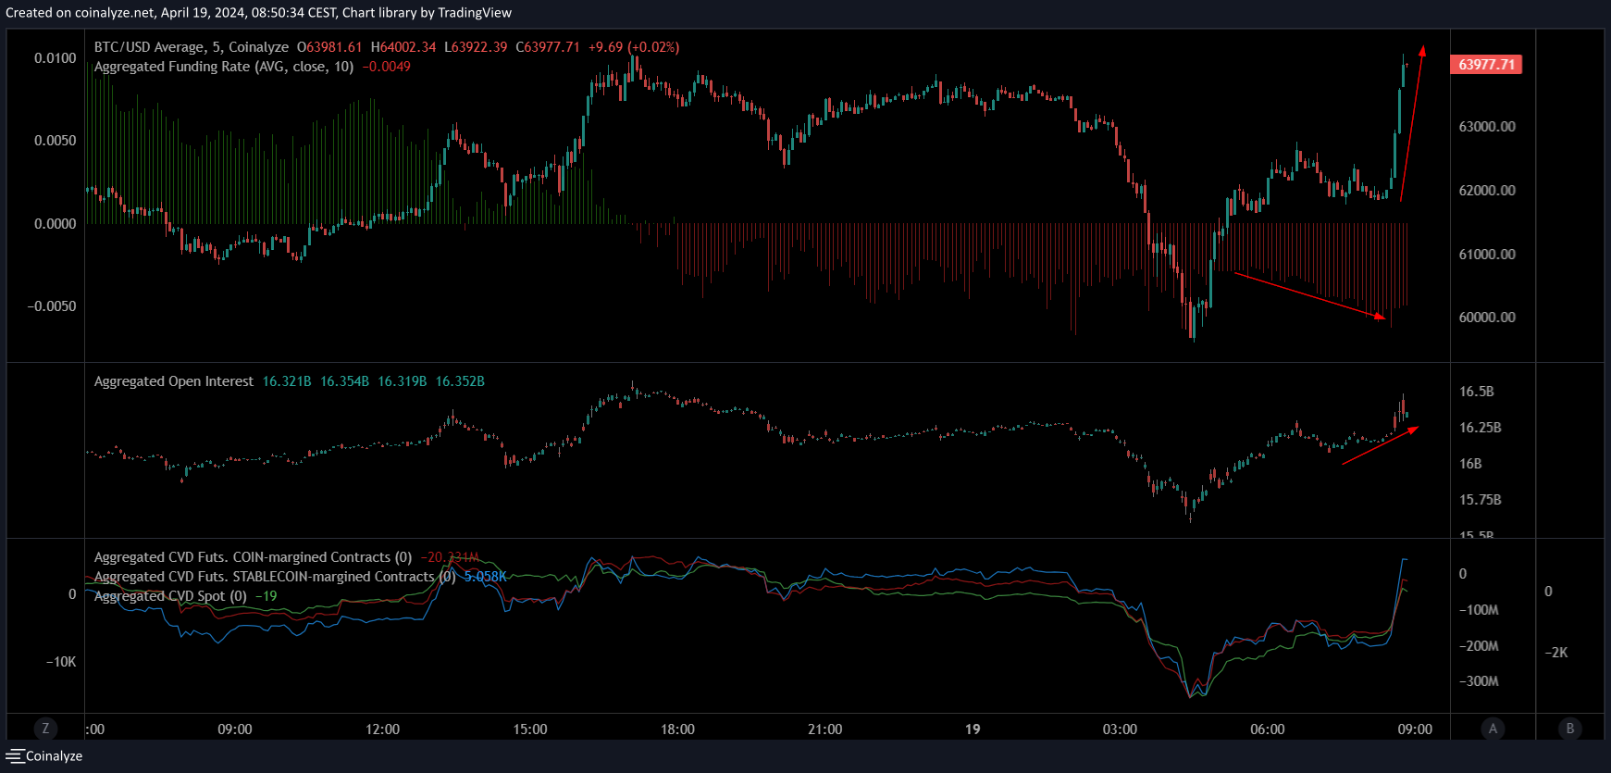Click the 12:00 time axis label
The width and height of the screenshot is (1611, 773).
382,729
